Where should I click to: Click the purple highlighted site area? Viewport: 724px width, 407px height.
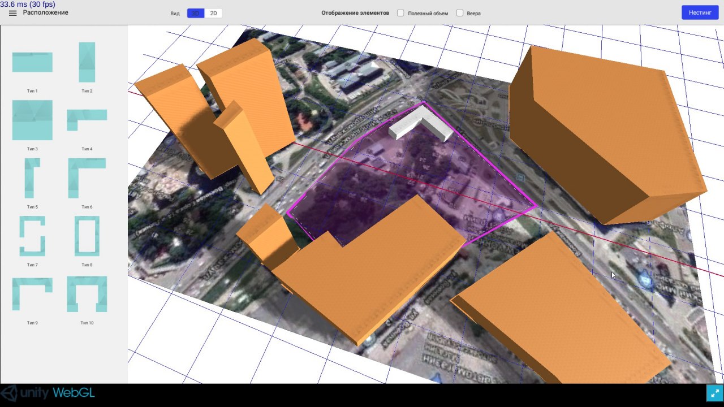tap(396, 187)
